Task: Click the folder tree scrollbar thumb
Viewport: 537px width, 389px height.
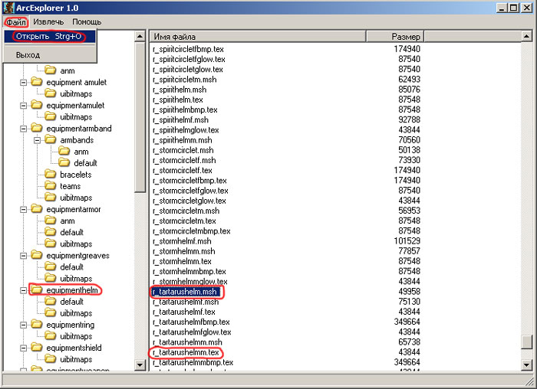Action: pyautogui.click(x=140, y=117)
